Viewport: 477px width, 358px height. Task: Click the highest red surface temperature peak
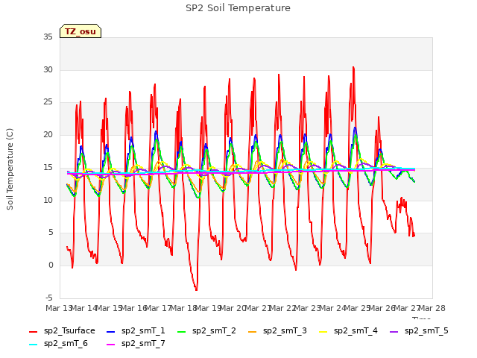point(353,68)
